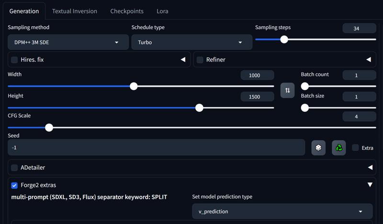Toggle the Extra seed checkbox

[x=355, y=148]
